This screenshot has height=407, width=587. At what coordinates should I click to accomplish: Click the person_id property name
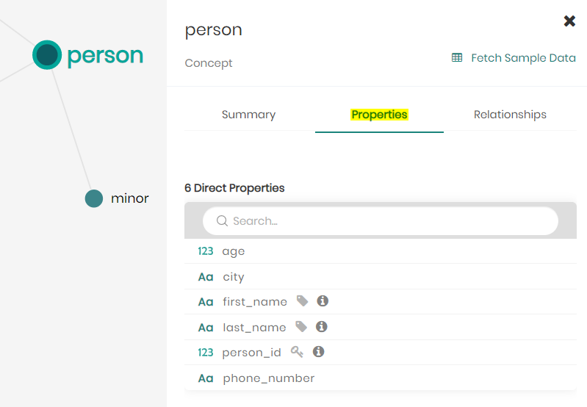point(251,353)
